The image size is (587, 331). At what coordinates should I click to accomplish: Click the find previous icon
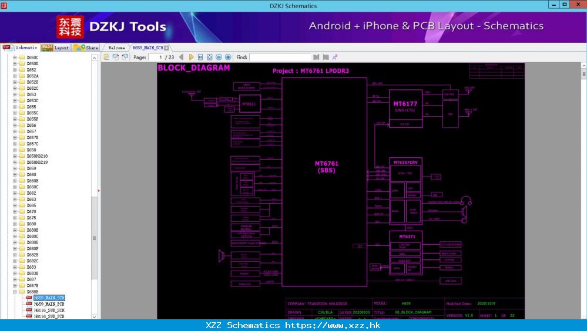[x=316, y=57]
